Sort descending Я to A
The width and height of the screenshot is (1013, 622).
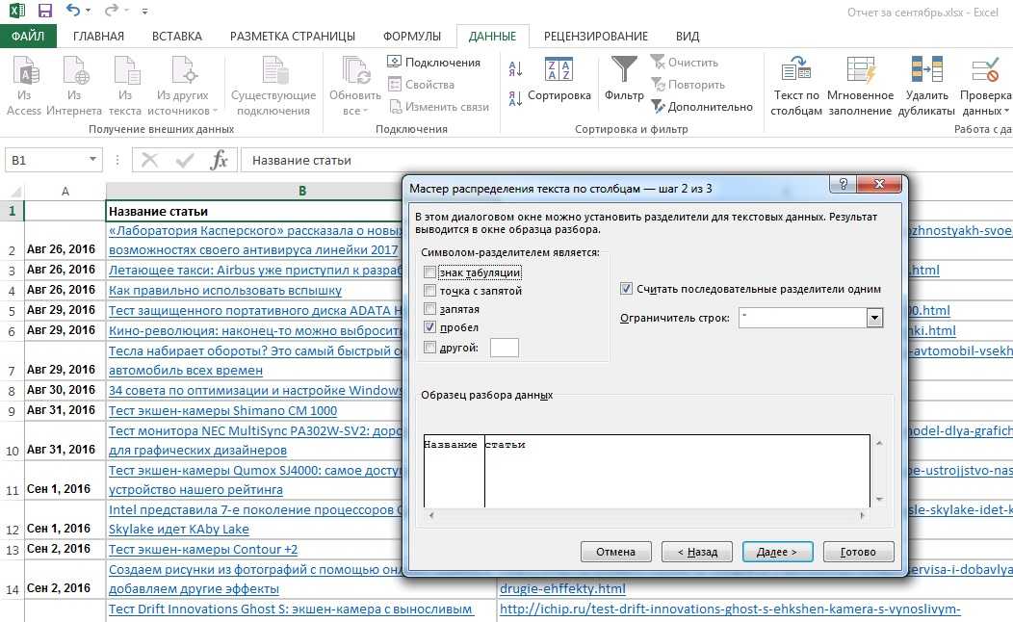tap(515, 99)
